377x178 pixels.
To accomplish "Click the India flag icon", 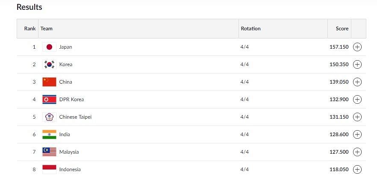I will (x=49, y=134).
